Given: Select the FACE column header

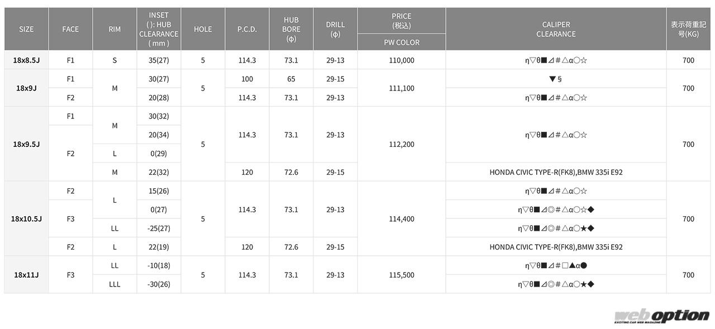Looking at the screenshot, I should (70, 29).
